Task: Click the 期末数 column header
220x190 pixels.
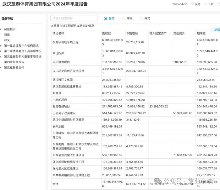Action: tap(201, 33)
